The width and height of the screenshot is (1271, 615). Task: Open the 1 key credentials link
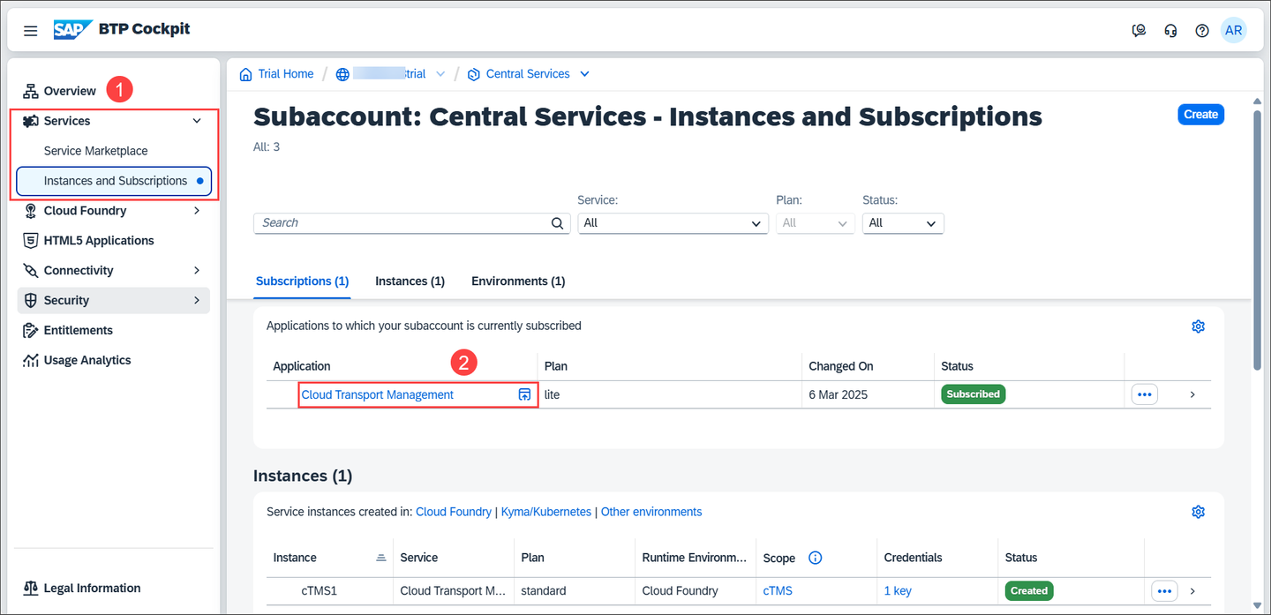(898, 590)
